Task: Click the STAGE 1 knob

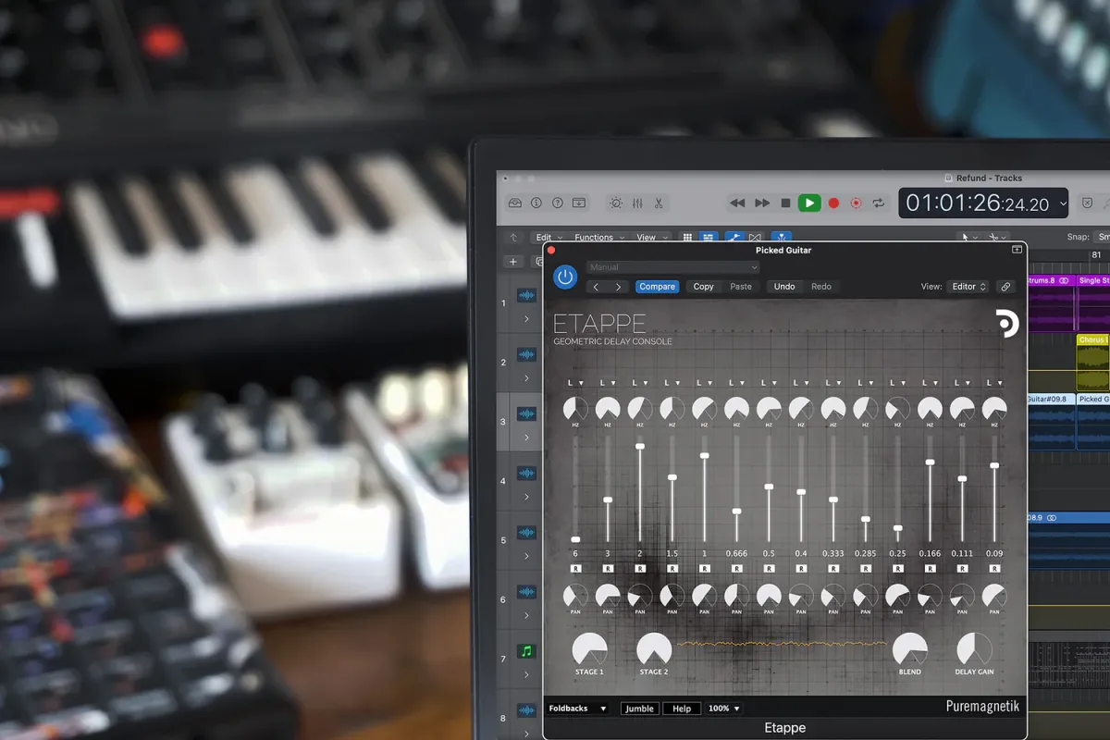Action: pyautogui.click(x=589, y=650)
